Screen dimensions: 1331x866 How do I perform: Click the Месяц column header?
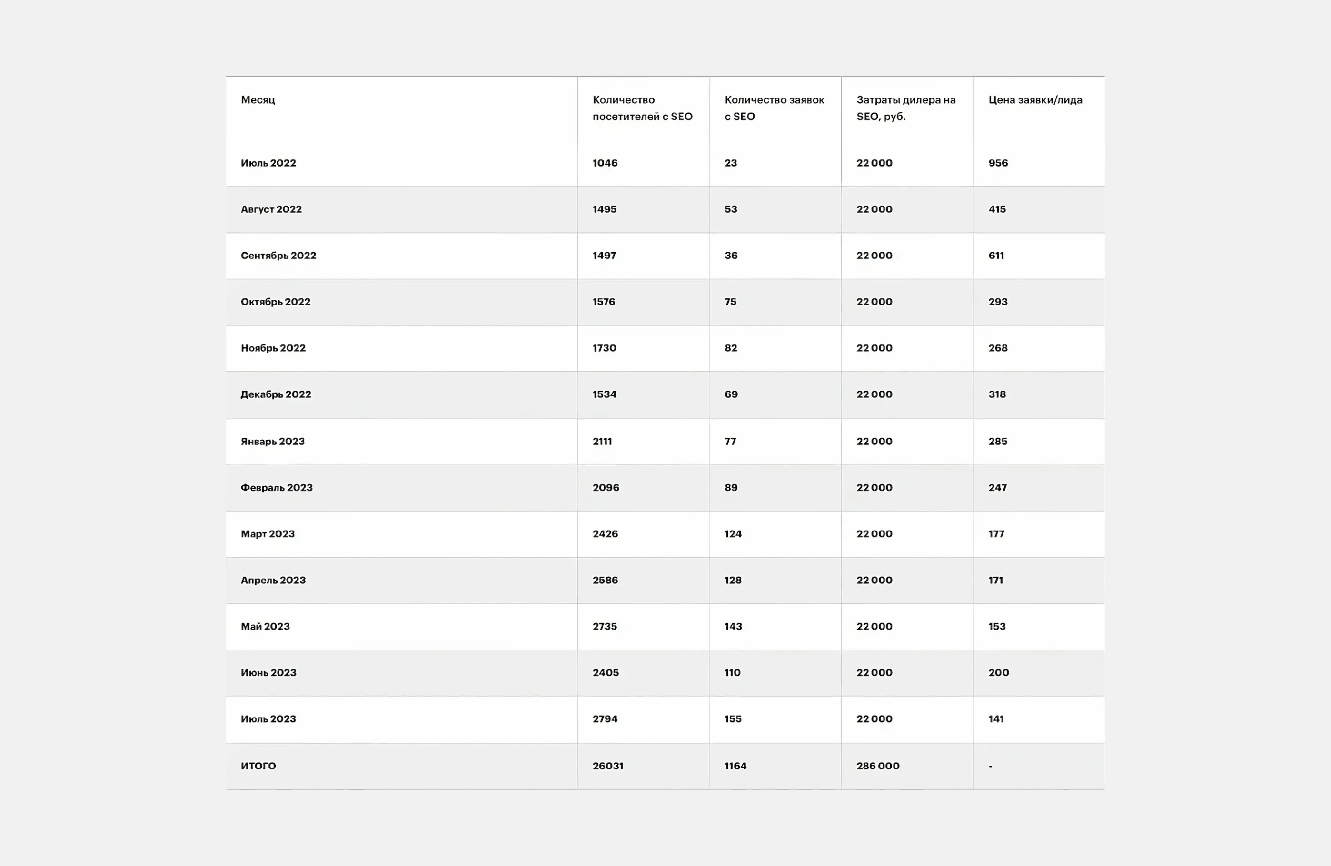(x=258, y=100)
